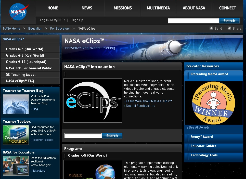Open the Blog link
This screenshot has width=246, height=179.
[35, 109]
